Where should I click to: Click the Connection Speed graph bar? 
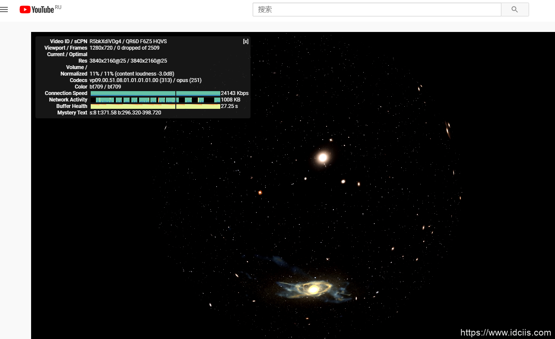[x=155, y=93]
